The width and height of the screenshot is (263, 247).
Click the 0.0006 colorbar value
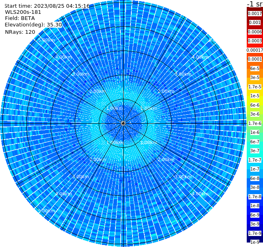[255, 32]
